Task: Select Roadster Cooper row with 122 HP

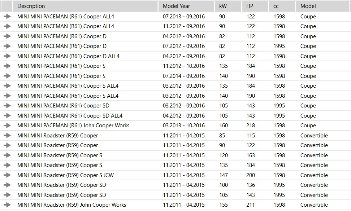Action: point(175,145)
